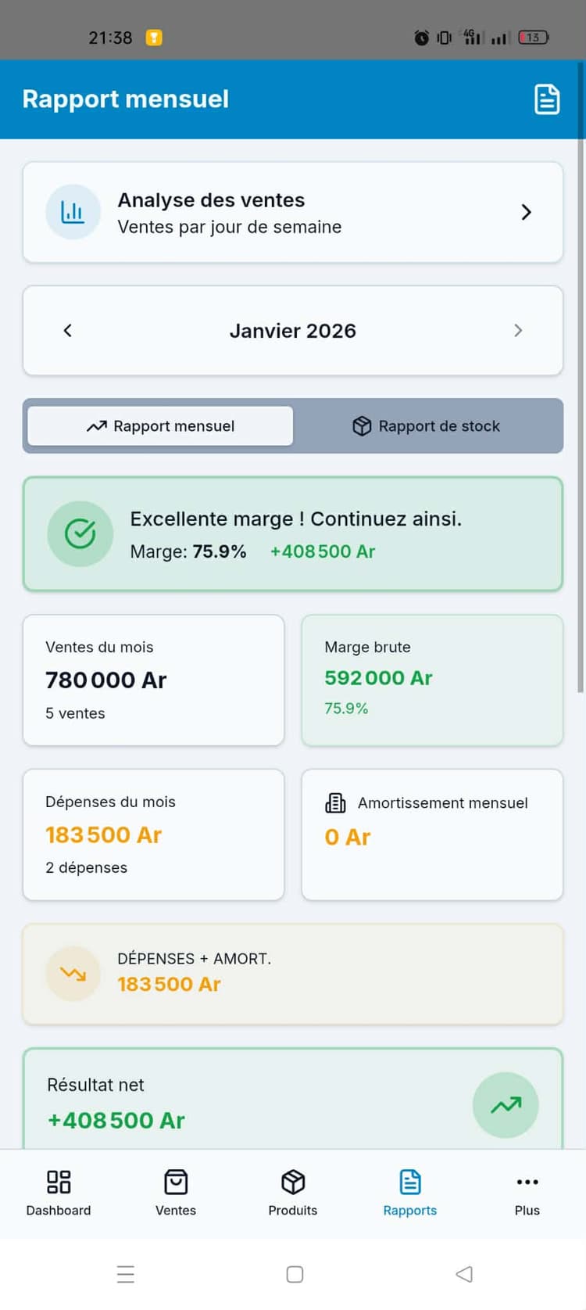Screen dimensions: 586x1310
Task: Go to previous month before Janvier 2026
Action: [68, 331]
